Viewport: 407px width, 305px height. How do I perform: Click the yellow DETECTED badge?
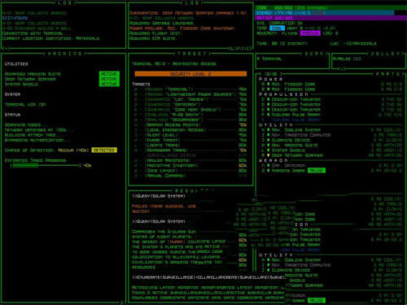[104, 150]
